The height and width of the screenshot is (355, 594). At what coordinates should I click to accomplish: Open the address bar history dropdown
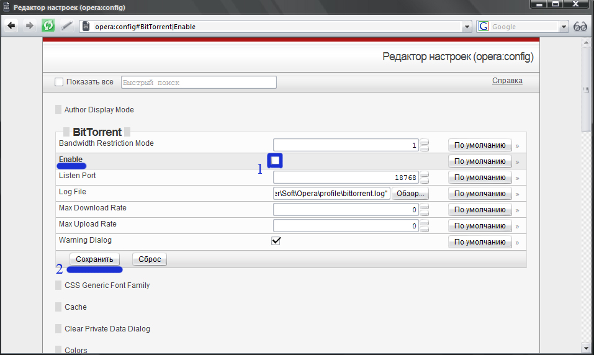pyautogui.click(x=467, y=27)
